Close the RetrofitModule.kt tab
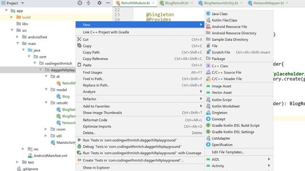Viewport: 305px width, 171px height. (x=153, y=3)
